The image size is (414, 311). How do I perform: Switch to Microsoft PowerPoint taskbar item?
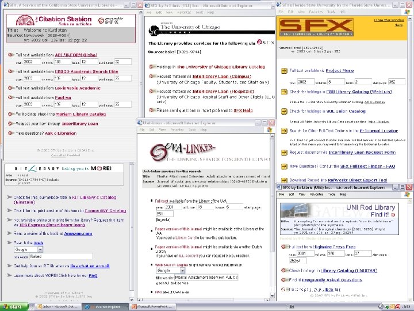click(152, 307)
